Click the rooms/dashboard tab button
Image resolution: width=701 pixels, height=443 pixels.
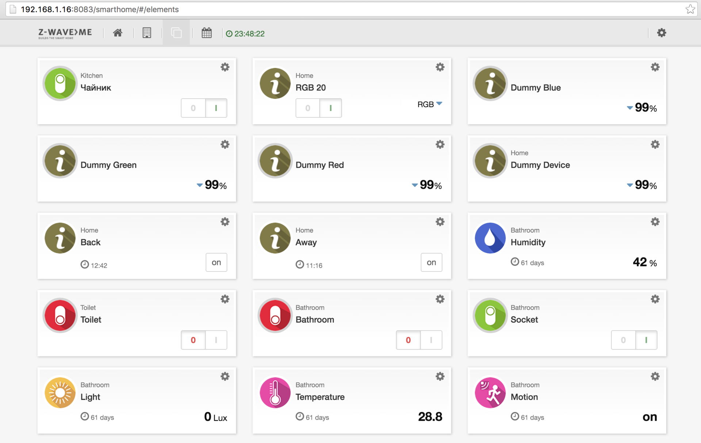tap(148, 32)
